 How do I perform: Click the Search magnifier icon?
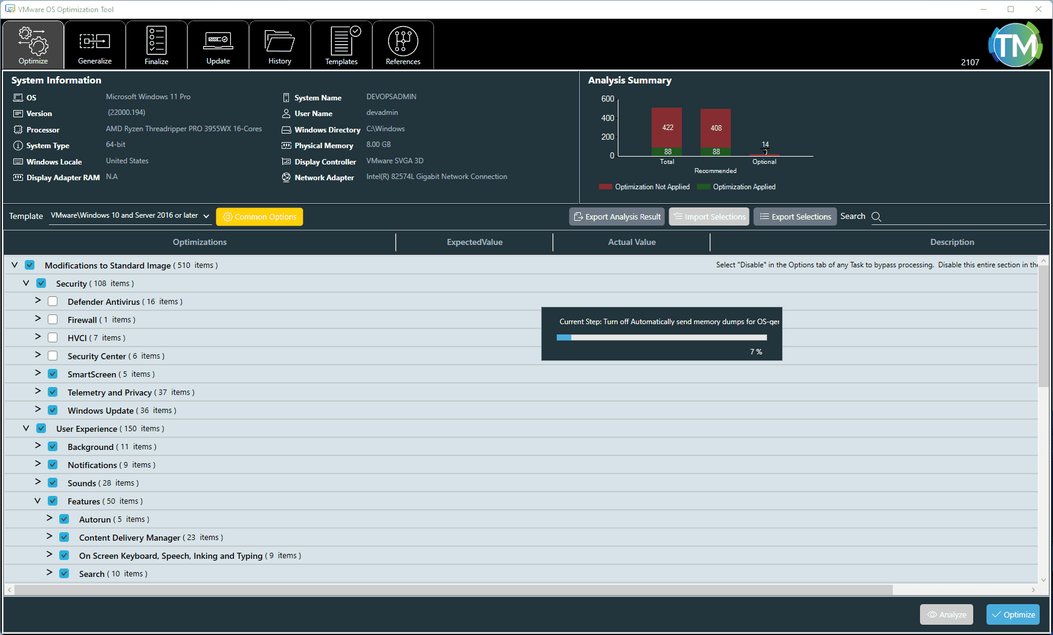coord(876,217)
